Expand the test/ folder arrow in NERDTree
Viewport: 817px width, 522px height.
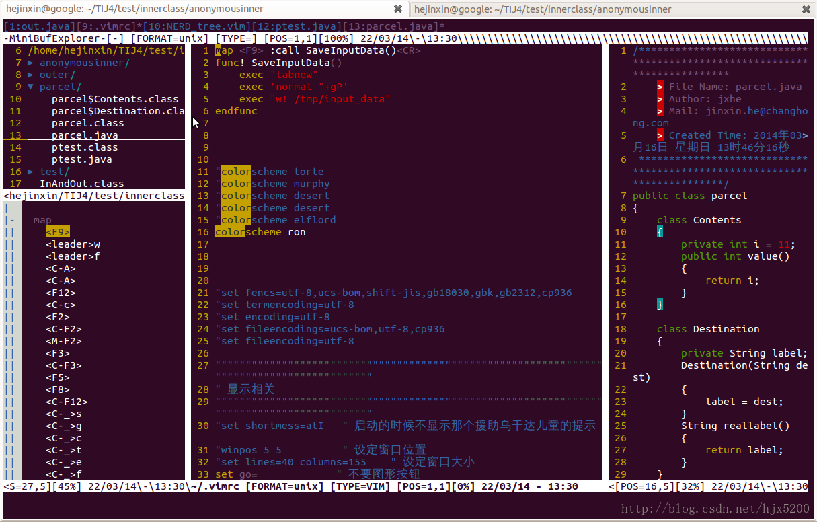(x=31, y=172)
